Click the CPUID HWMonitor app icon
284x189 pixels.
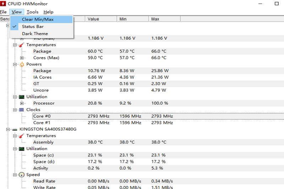(x=3, y=4)
